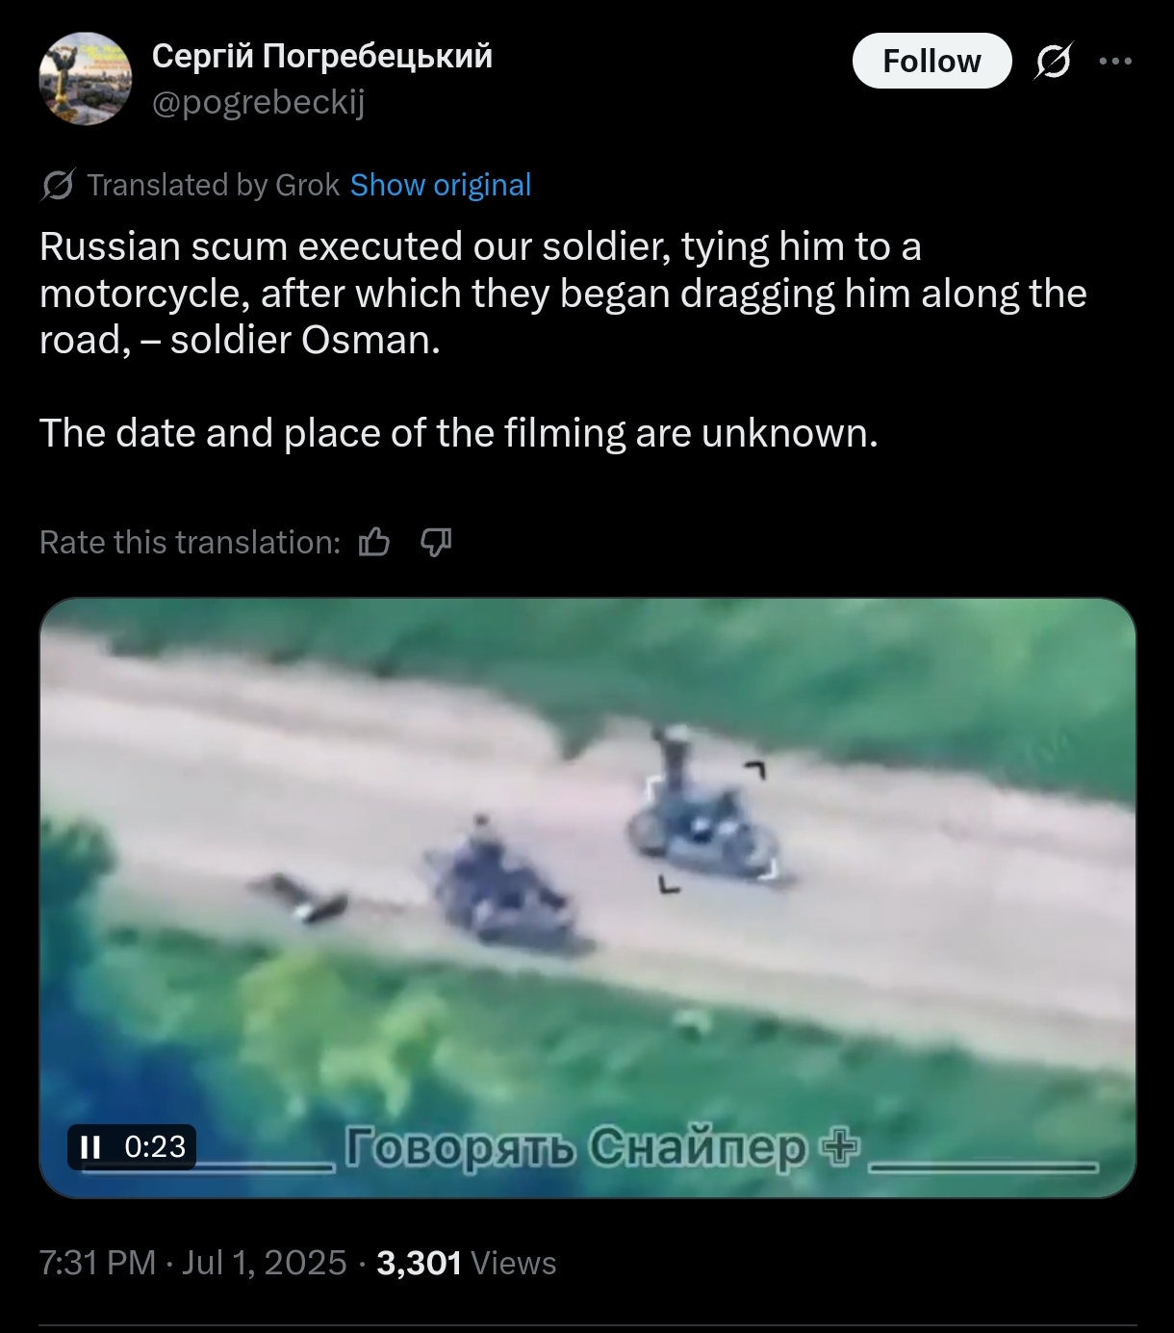Open the three-dot more options menu
The height and width of the screenshot is (1333, 1174).
click(x=1115, y=61)
